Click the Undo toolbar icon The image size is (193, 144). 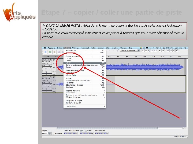tap(160, 50)
